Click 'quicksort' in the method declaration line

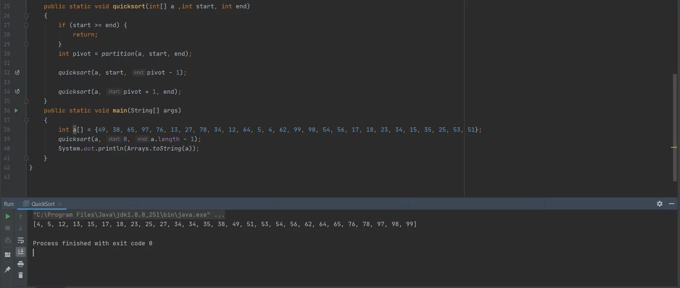tap(129, 6)
